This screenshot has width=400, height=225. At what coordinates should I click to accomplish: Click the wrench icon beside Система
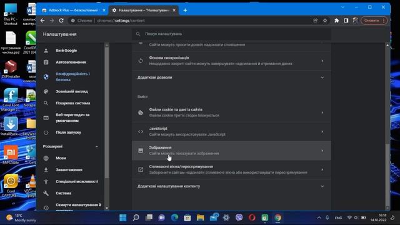(x=46, y=193)
